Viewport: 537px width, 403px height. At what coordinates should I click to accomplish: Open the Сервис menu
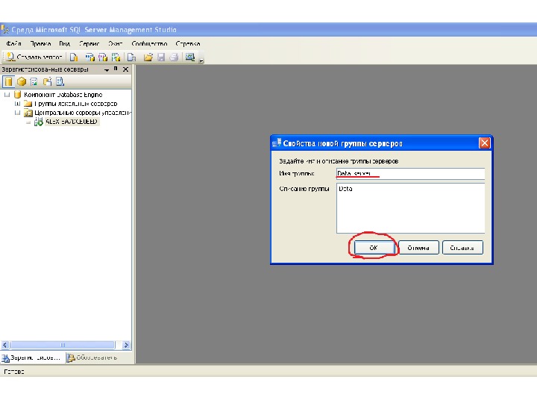coord(89,43)
